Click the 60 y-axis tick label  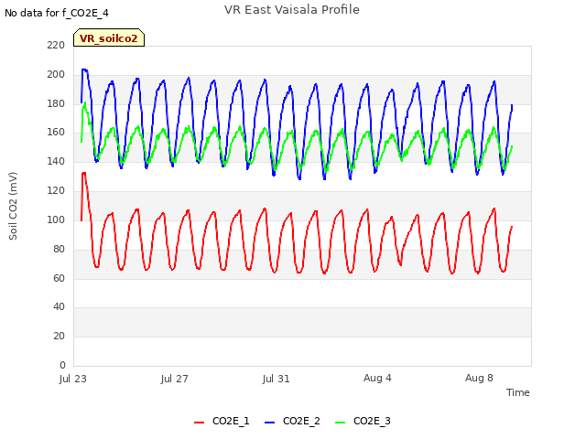[x=59, y=278]
